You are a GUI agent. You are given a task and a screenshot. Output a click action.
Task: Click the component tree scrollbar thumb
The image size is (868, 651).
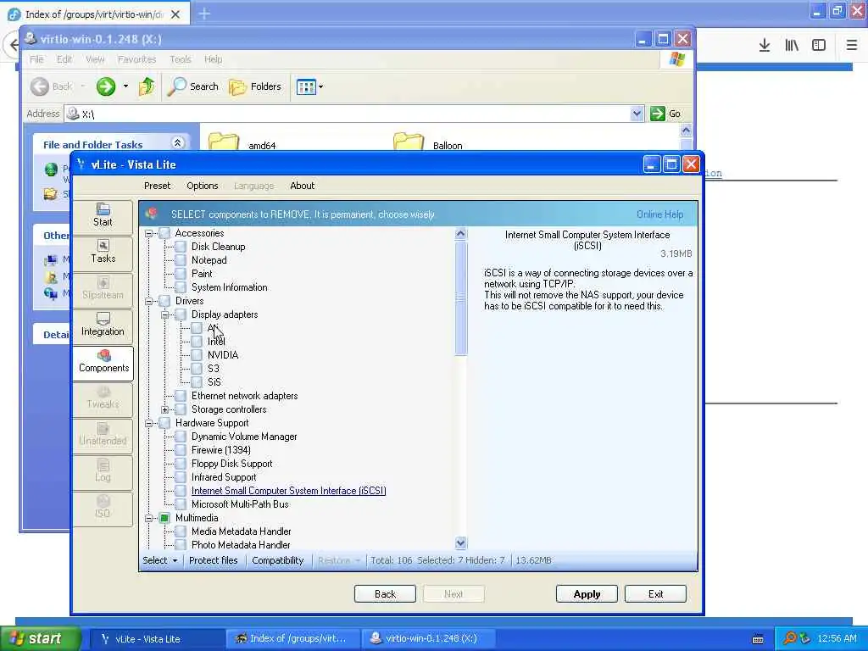click(x=460, y=298)
